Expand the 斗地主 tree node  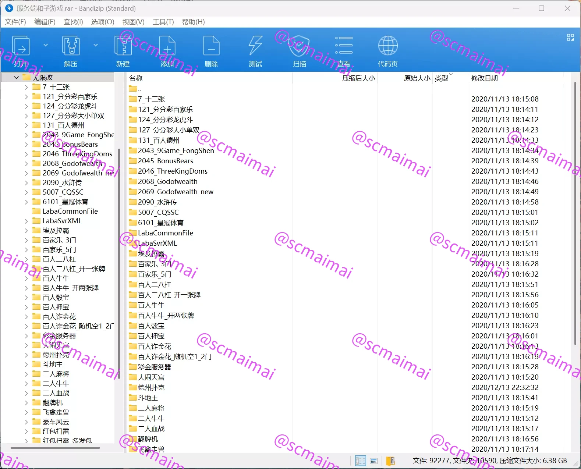point(26,365)
